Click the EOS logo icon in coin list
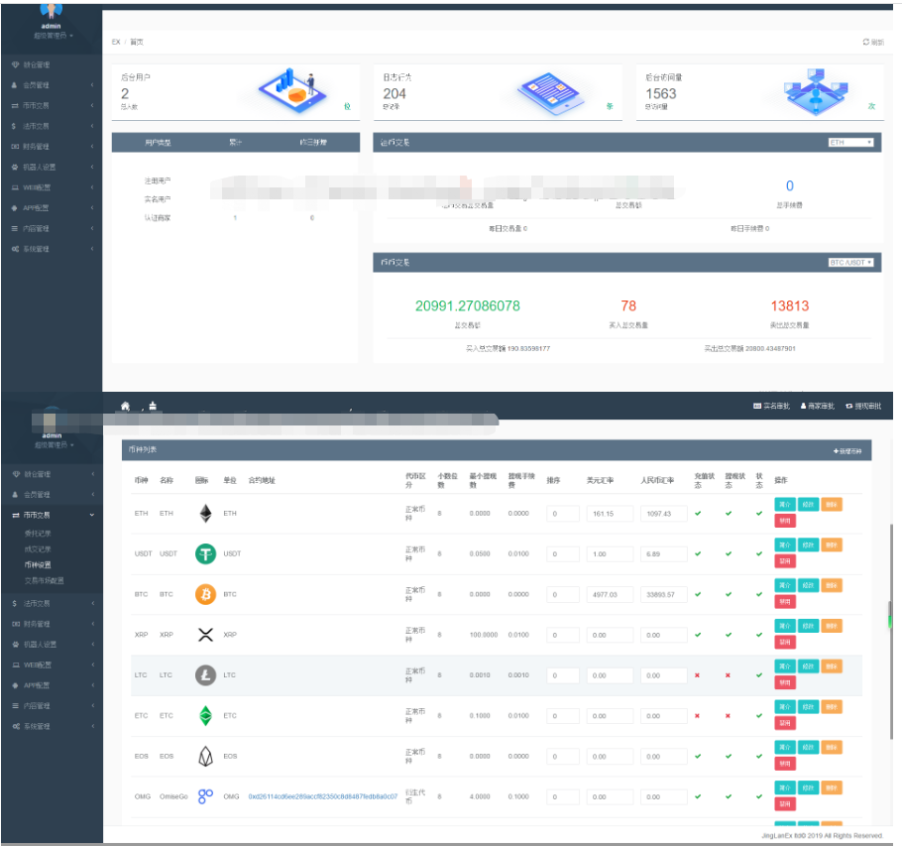This screenshot has width=902, height=846. pos(205,756)
